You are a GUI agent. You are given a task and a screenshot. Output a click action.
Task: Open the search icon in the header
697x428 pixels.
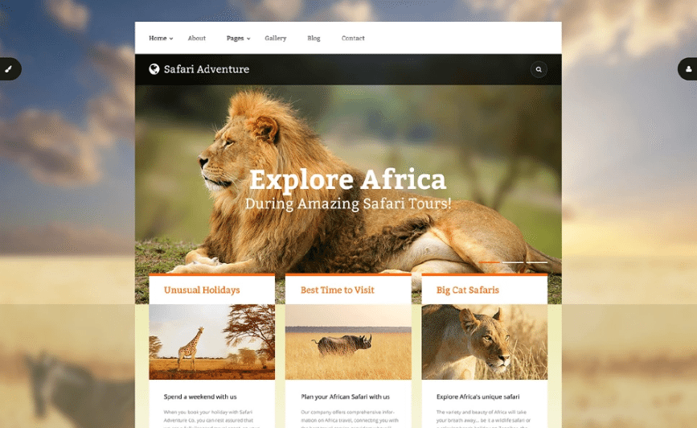[539, 69]
